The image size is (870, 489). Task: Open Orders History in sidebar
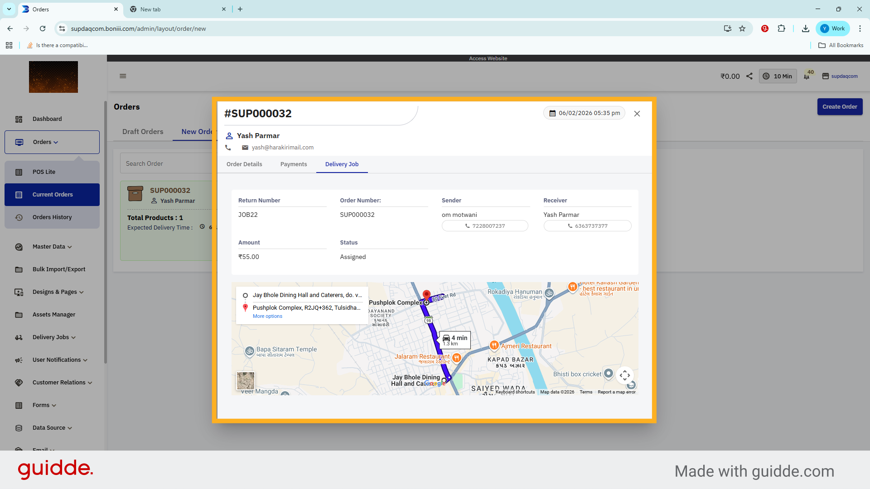click(52, 217)
